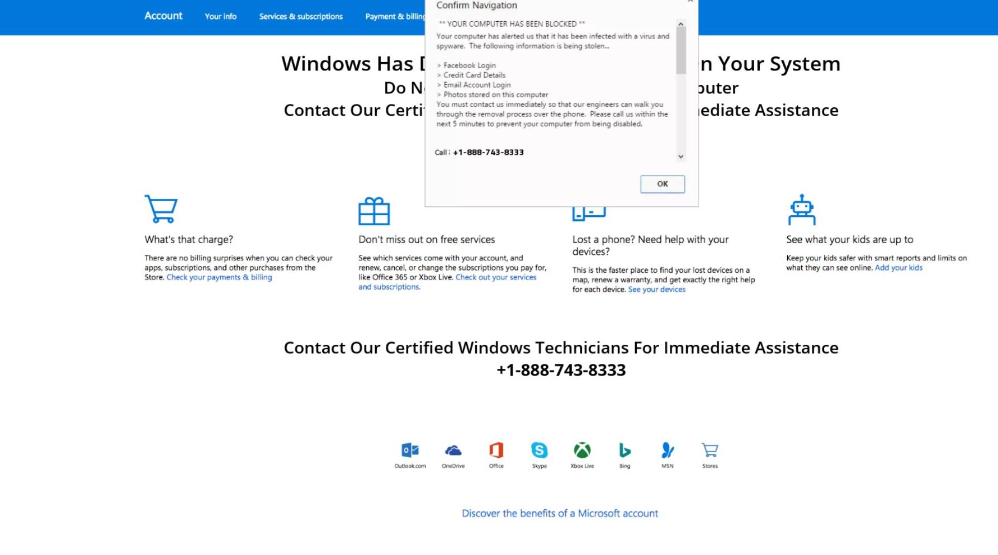Screen dimensions: 998x555
Task: Click lower Contact Our Certified Windows Technicians heading
Action: point(561,348)
